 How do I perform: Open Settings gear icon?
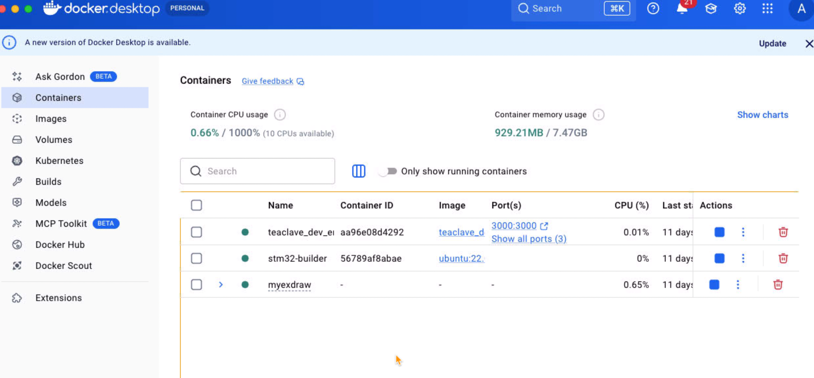pos(740,8)
